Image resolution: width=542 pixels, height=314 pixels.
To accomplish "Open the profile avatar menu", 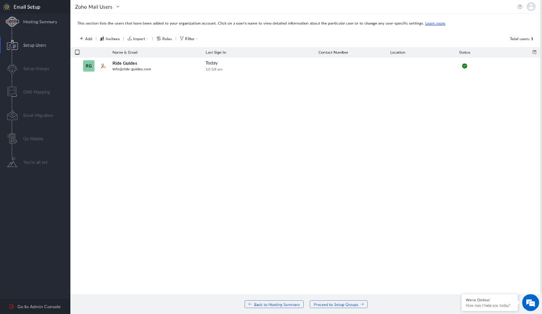I will tap(531, 6).
